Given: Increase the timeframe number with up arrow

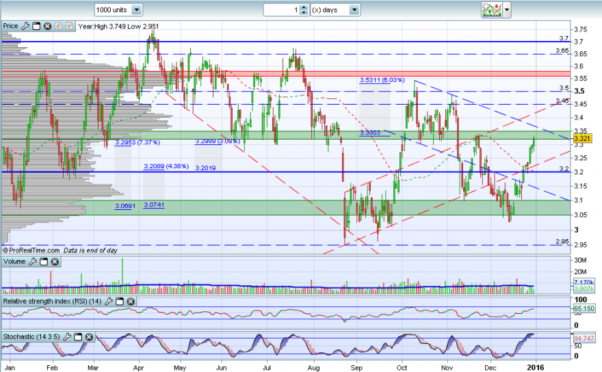Looking at the screenshot, I should pos(304,8).
